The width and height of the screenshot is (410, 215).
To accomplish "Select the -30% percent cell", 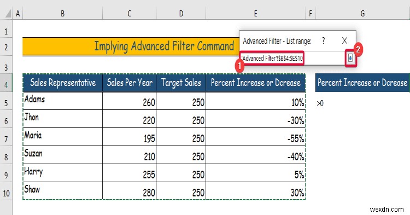I will tap(255, 119).
